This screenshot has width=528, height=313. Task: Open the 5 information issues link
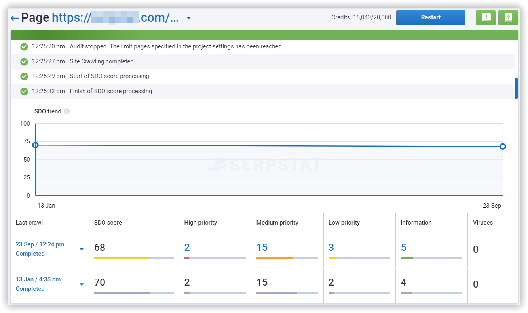(403, 248)
